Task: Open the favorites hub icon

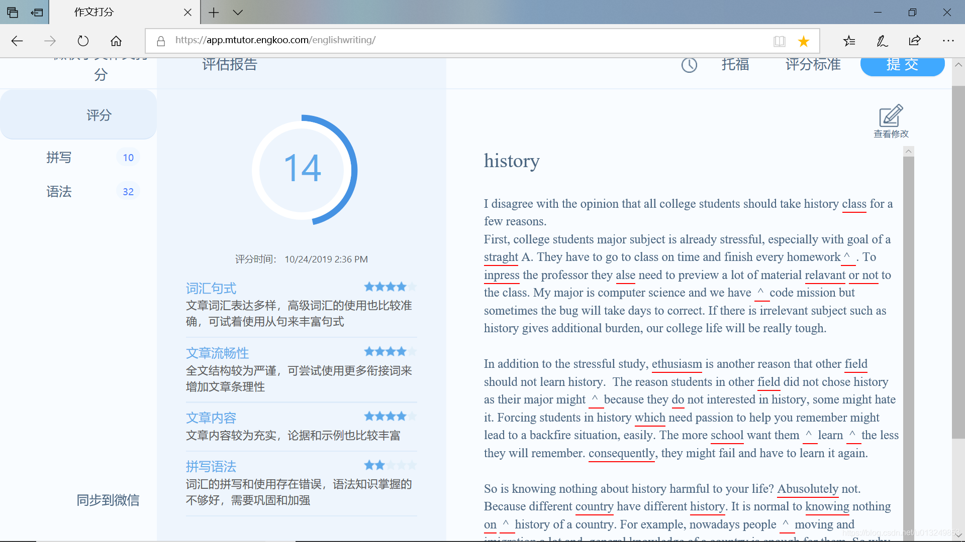Action: tap(849, 41)
